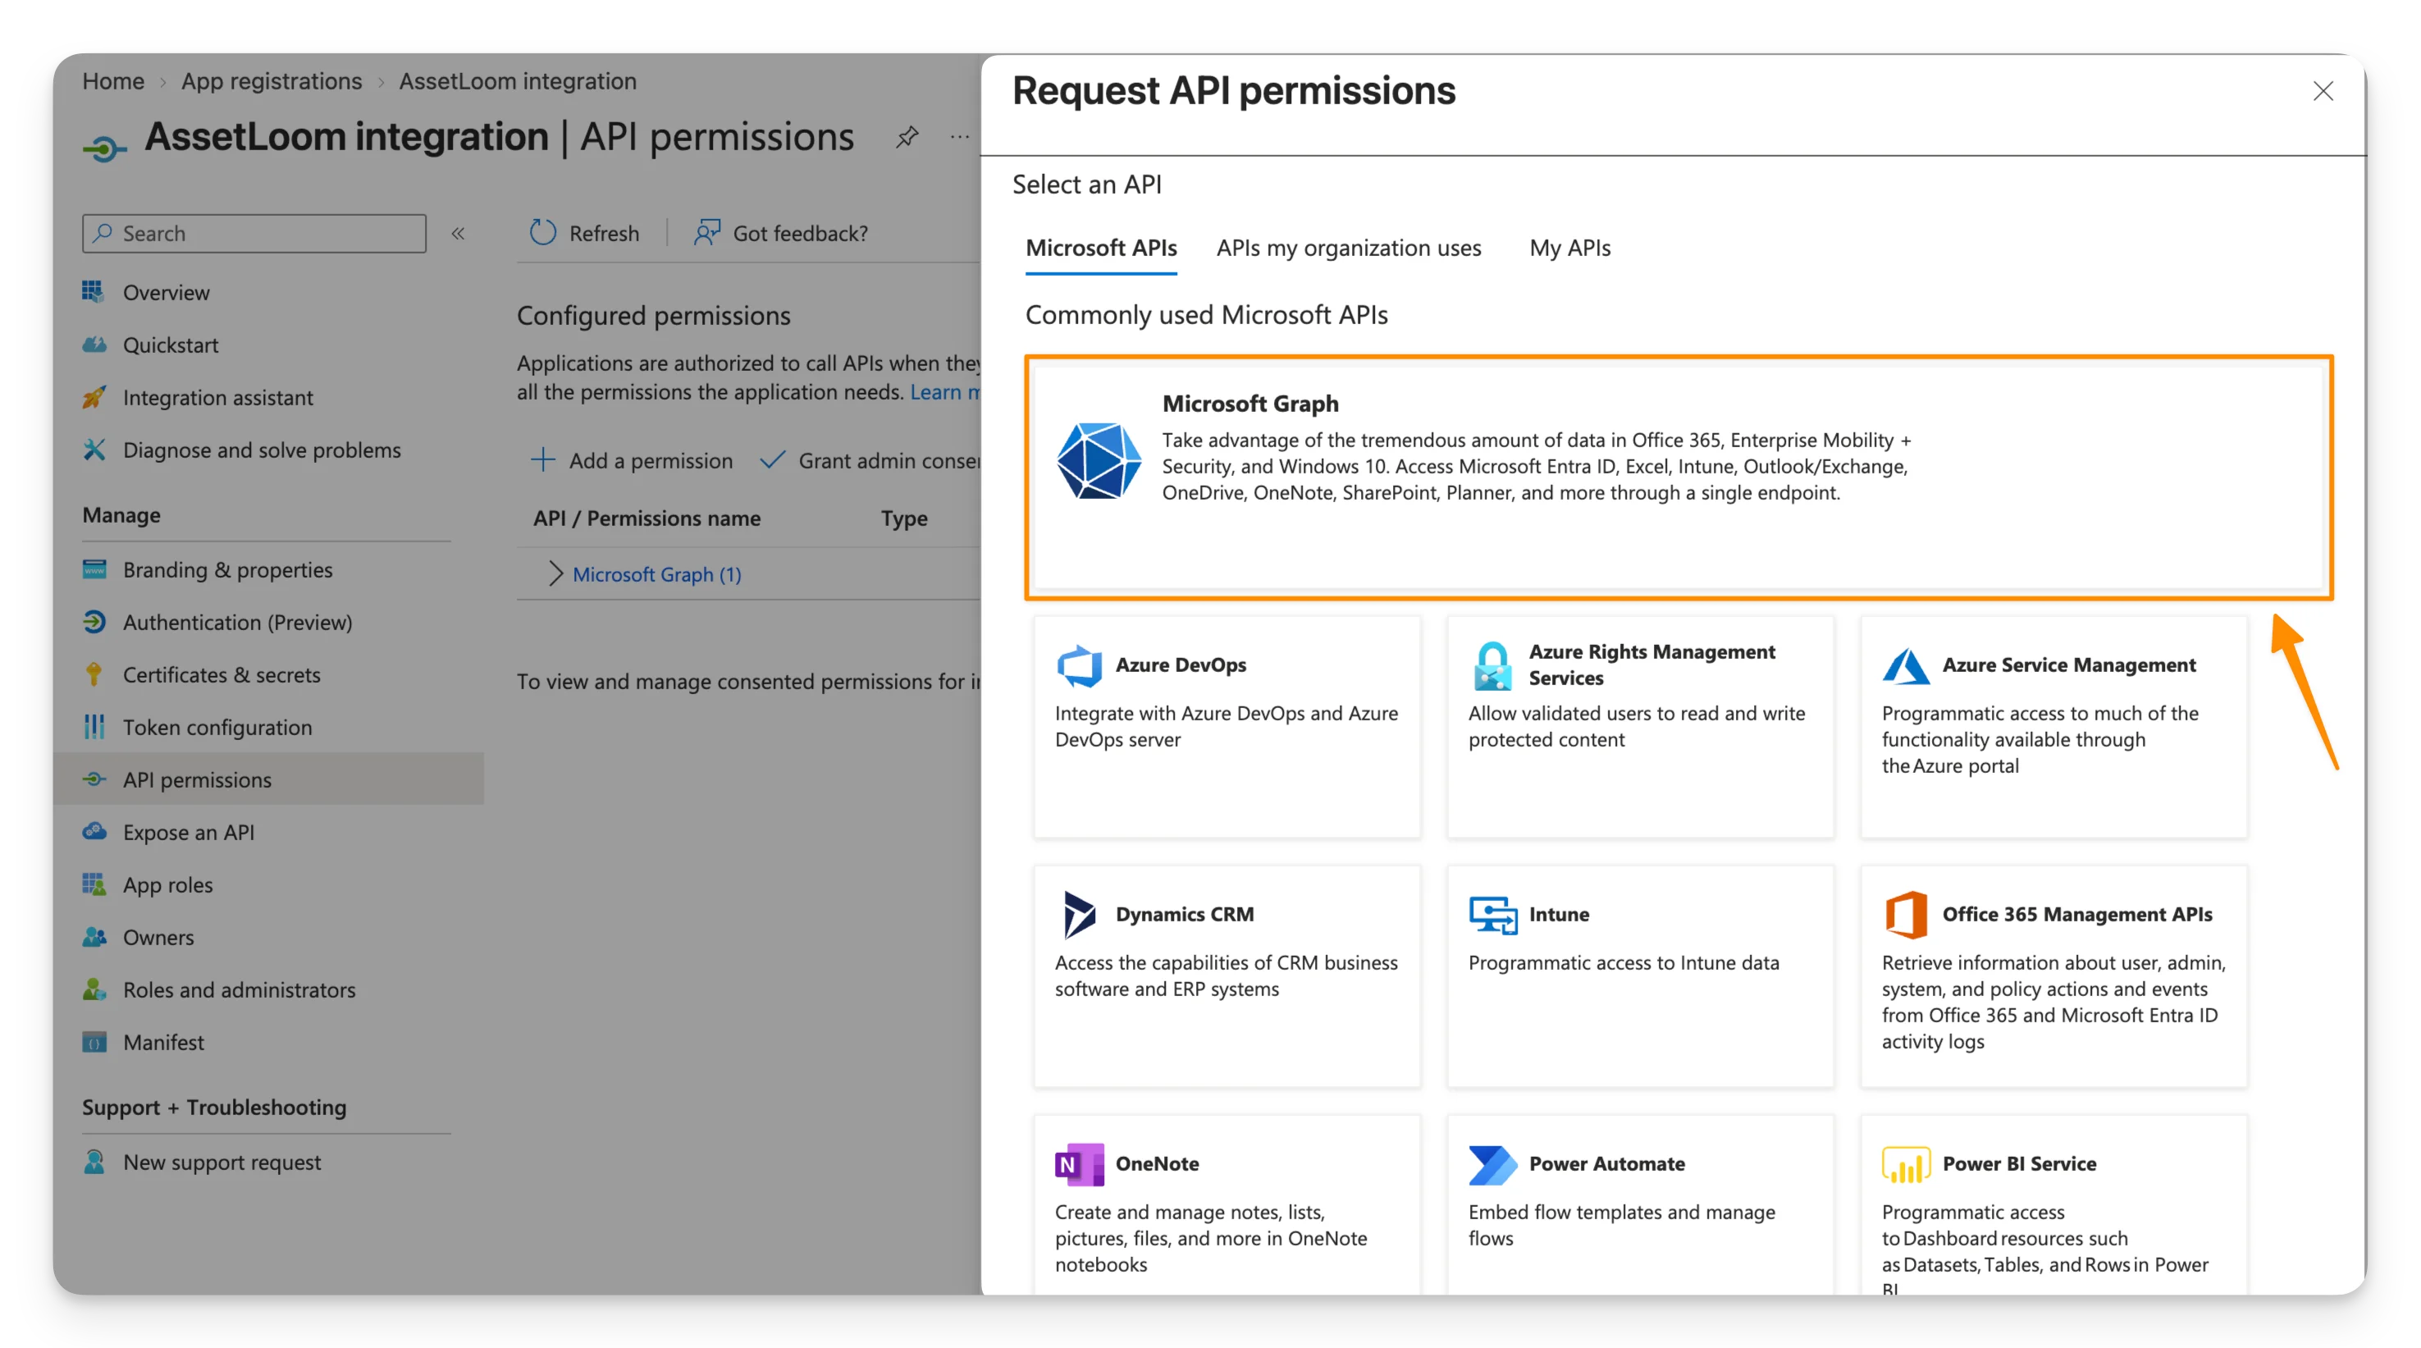Click the Learn more link

pyautogui.click(x=944, y=392)
